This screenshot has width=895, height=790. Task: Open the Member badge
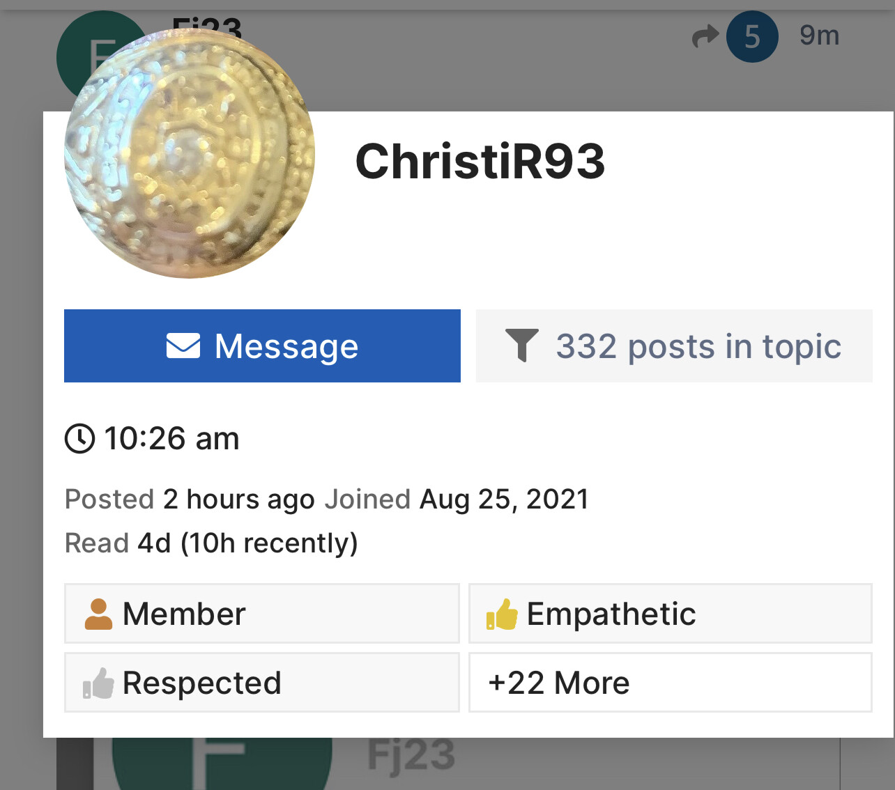click(x=262, y=613)
